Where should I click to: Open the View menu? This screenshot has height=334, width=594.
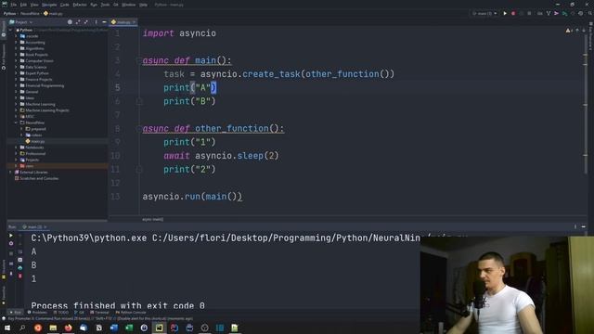tap(34, 5)
